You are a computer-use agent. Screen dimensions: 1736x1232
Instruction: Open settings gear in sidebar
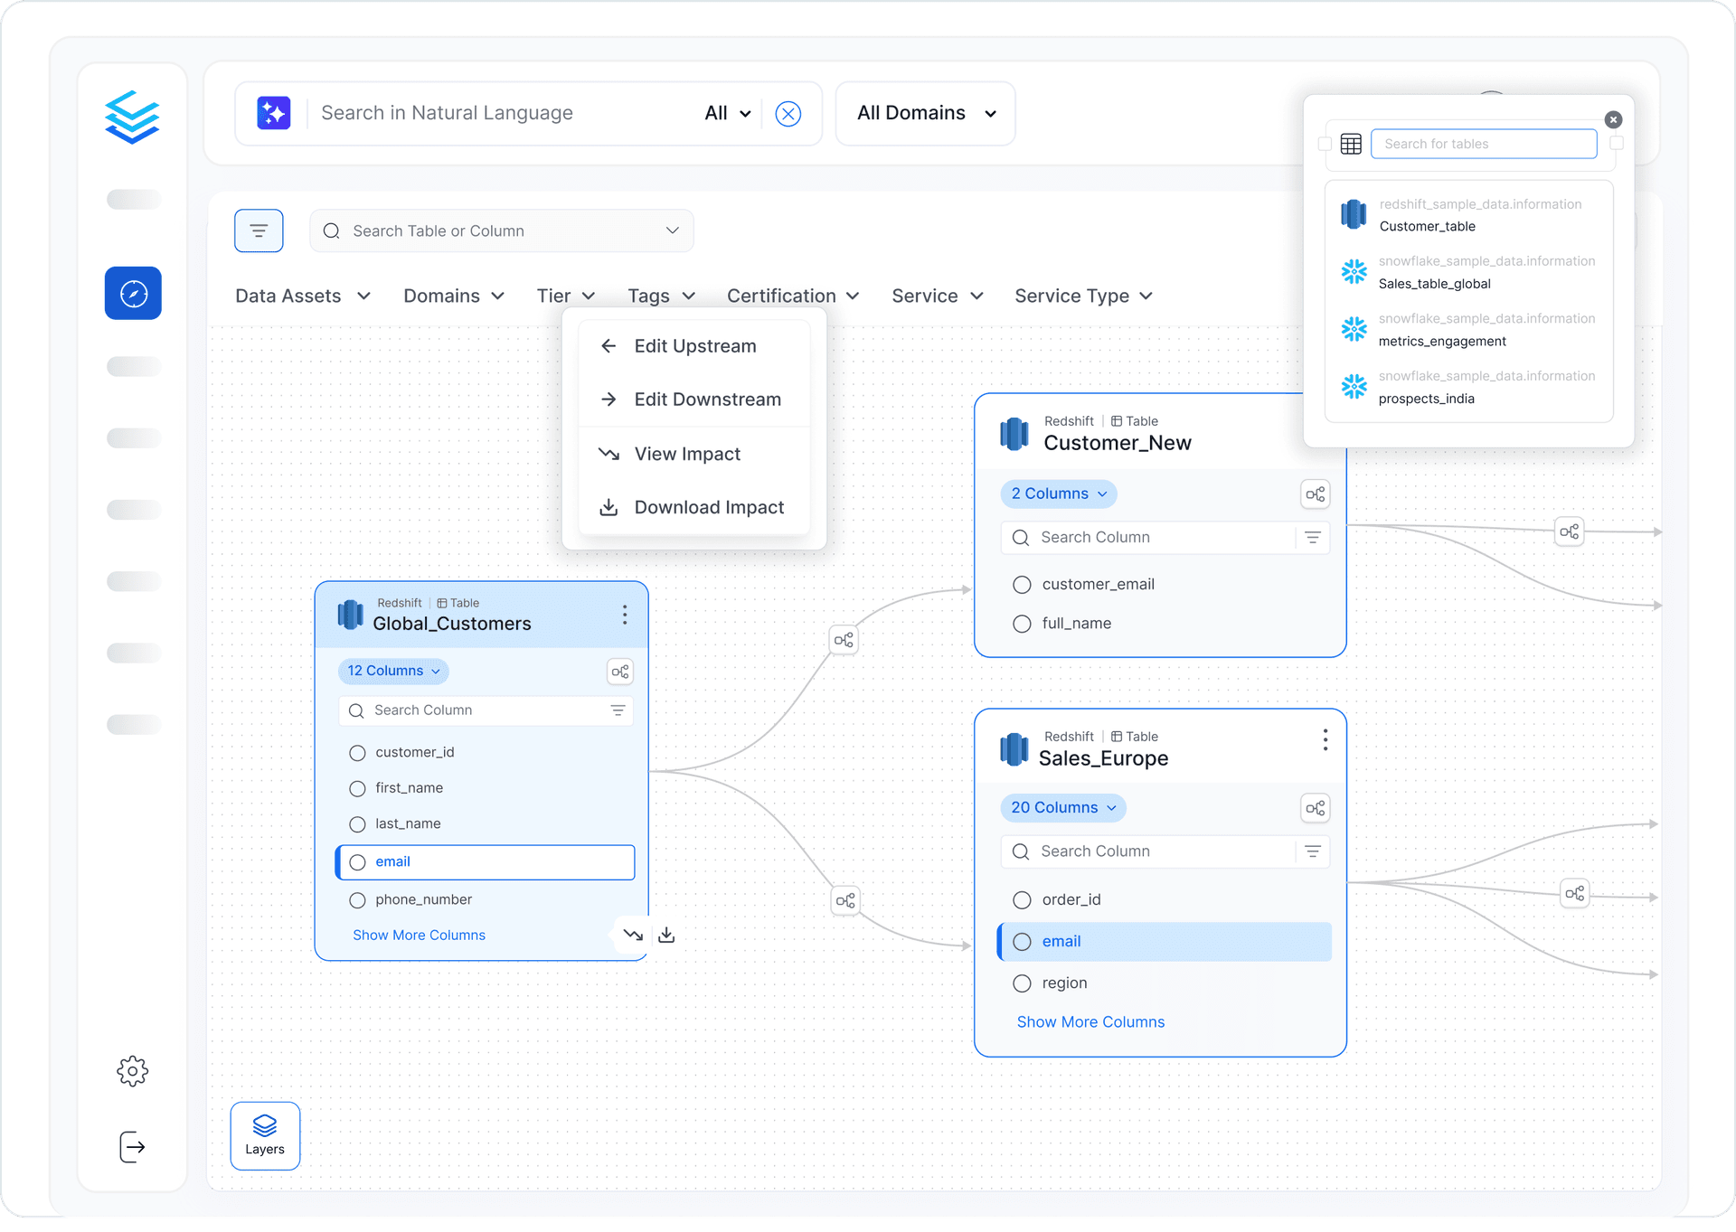click(x=133, y=1070)
